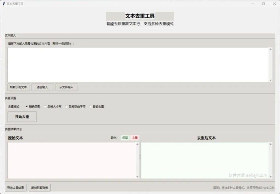The height and width of the screenshot is (194, 280).
Task: Click 导出去重结果 to export results
Action: [15, 188]
